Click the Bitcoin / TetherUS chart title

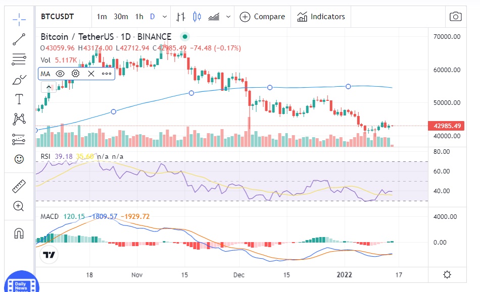(x=106, y=37)
